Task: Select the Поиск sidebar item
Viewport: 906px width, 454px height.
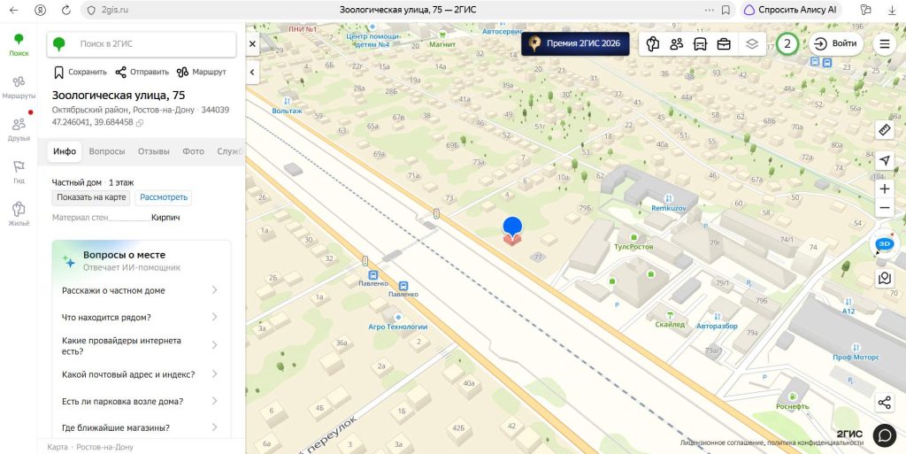Action: tap(19, 45)
